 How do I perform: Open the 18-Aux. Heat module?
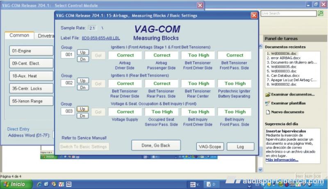[x=31, y=76]
